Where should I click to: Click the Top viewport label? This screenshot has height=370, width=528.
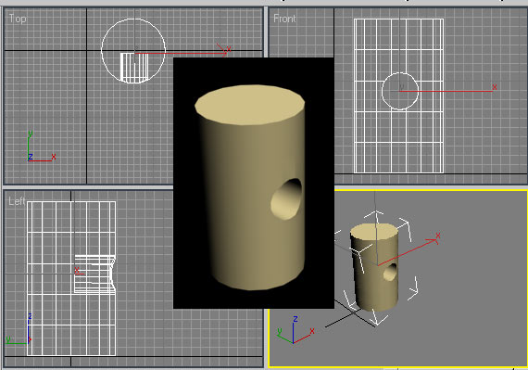[18, 19]
